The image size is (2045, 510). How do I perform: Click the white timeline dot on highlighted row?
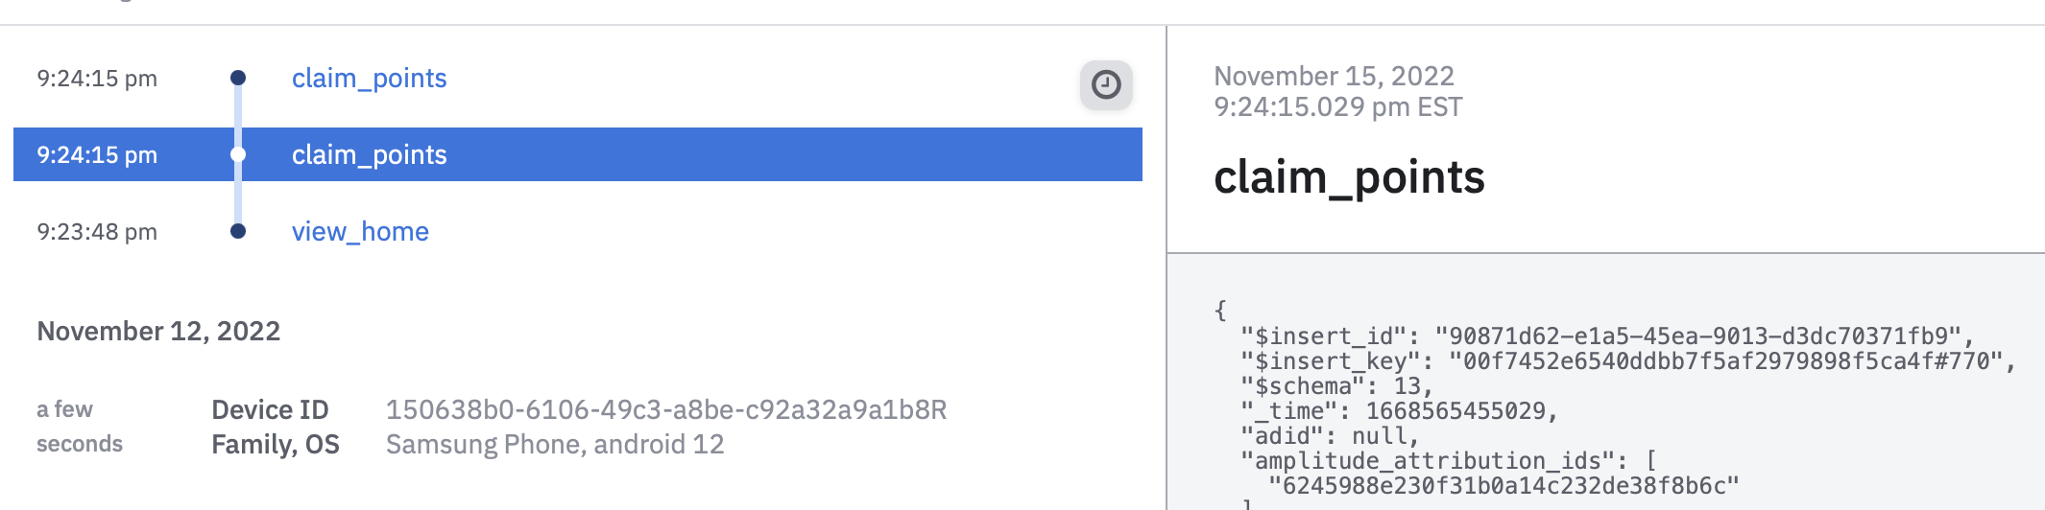click(x=238, y=154)
